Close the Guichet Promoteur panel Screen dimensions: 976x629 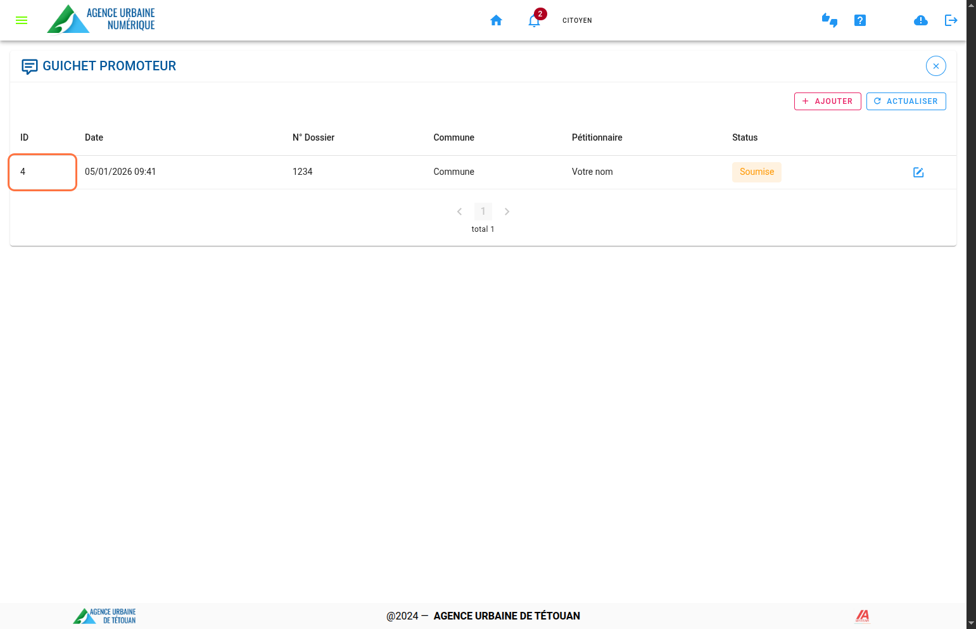coord(935,66)
